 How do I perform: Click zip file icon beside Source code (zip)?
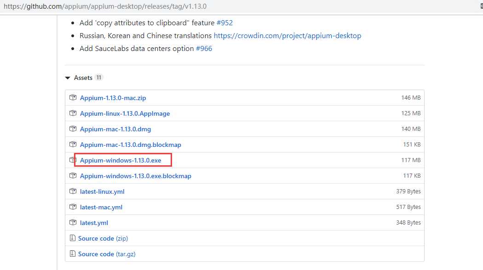(72, 238)
